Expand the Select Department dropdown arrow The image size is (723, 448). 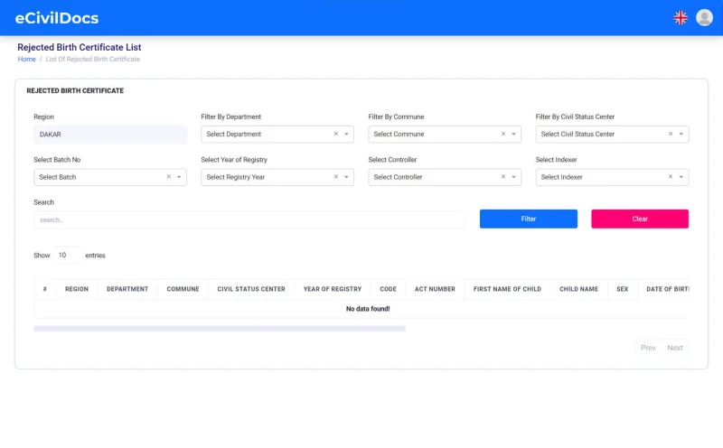(346, 134)
